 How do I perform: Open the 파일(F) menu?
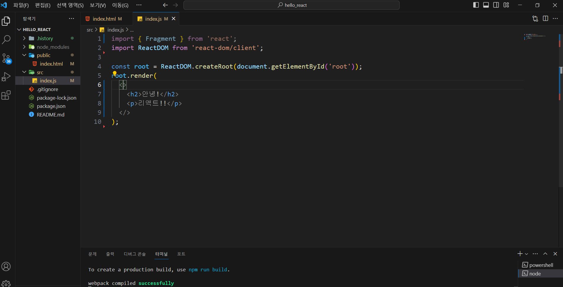click(x=21, y=5)
